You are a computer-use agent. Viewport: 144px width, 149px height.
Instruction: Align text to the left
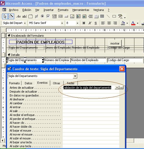pyautogui.click(x=103, y=23)
